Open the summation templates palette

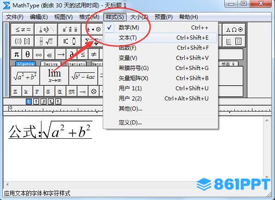coord(93,41)
